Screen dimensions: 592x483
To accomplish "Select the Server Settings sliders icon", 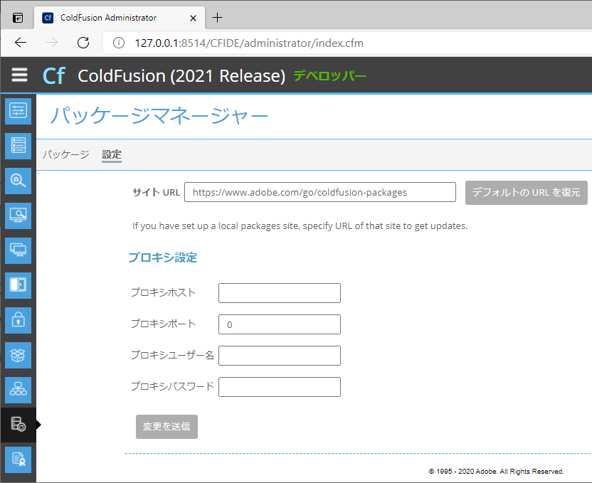I will tap(18, 111).
